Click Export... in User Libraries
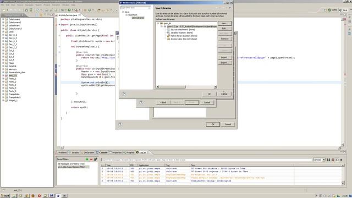Image resolution: width=352 pixels, height=198 pixels. (x=224, y=63)
